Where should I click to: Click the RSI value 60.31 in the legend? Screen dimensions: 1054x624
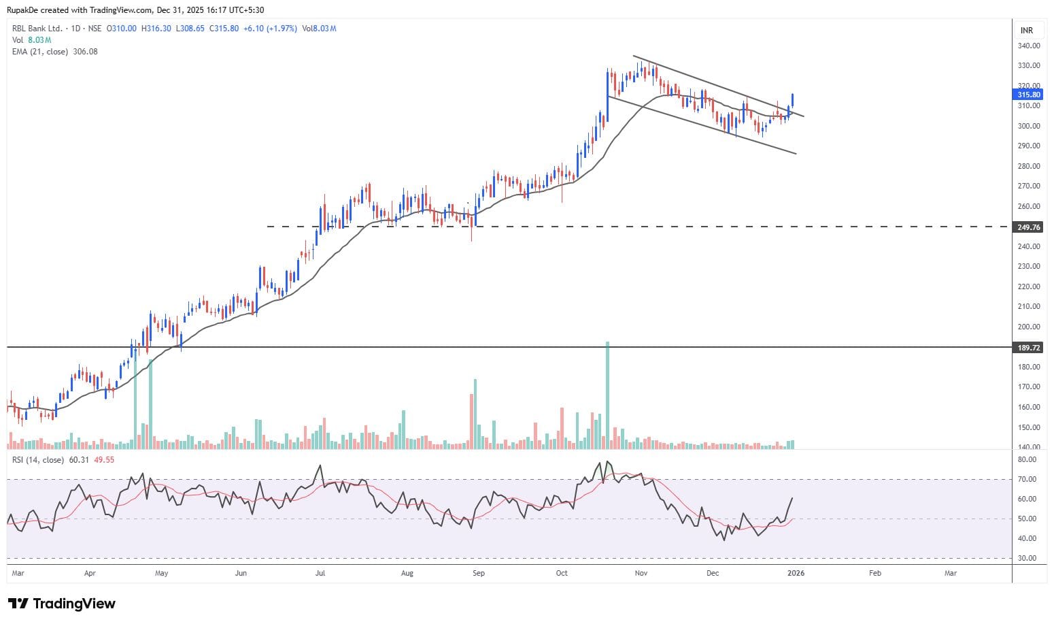80,460
